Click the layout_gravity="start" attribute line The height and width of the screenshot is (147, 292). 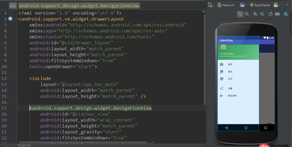81,132
